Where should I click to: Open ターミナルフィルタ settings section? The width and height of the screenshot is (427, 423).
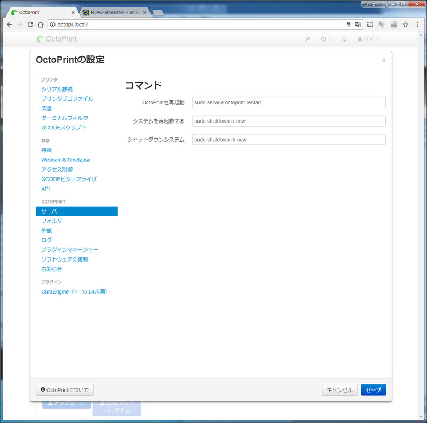[x=65, y=118]
